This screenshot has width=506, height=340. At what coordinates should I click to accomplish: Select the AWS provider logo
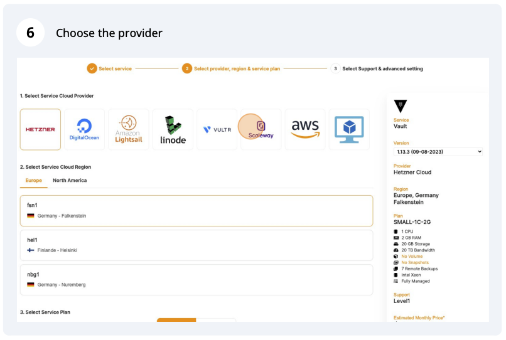305,129
